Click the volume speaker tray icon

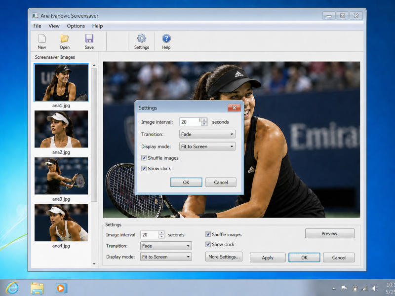coord(375,288)
